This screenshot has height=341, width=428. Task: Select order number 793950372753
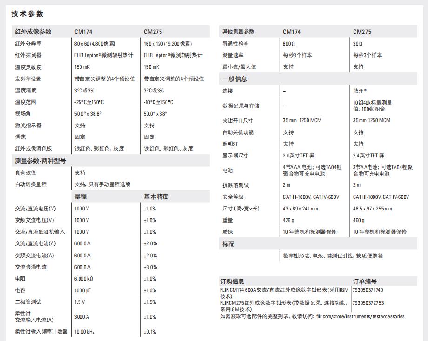click(368, 303)
